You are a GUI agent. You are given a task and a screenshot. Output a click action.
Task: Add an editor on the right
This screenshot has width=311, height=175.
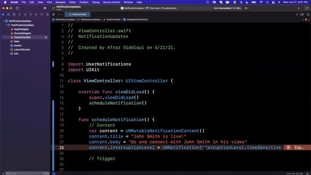pyautogui.click(x=308, y=14)
